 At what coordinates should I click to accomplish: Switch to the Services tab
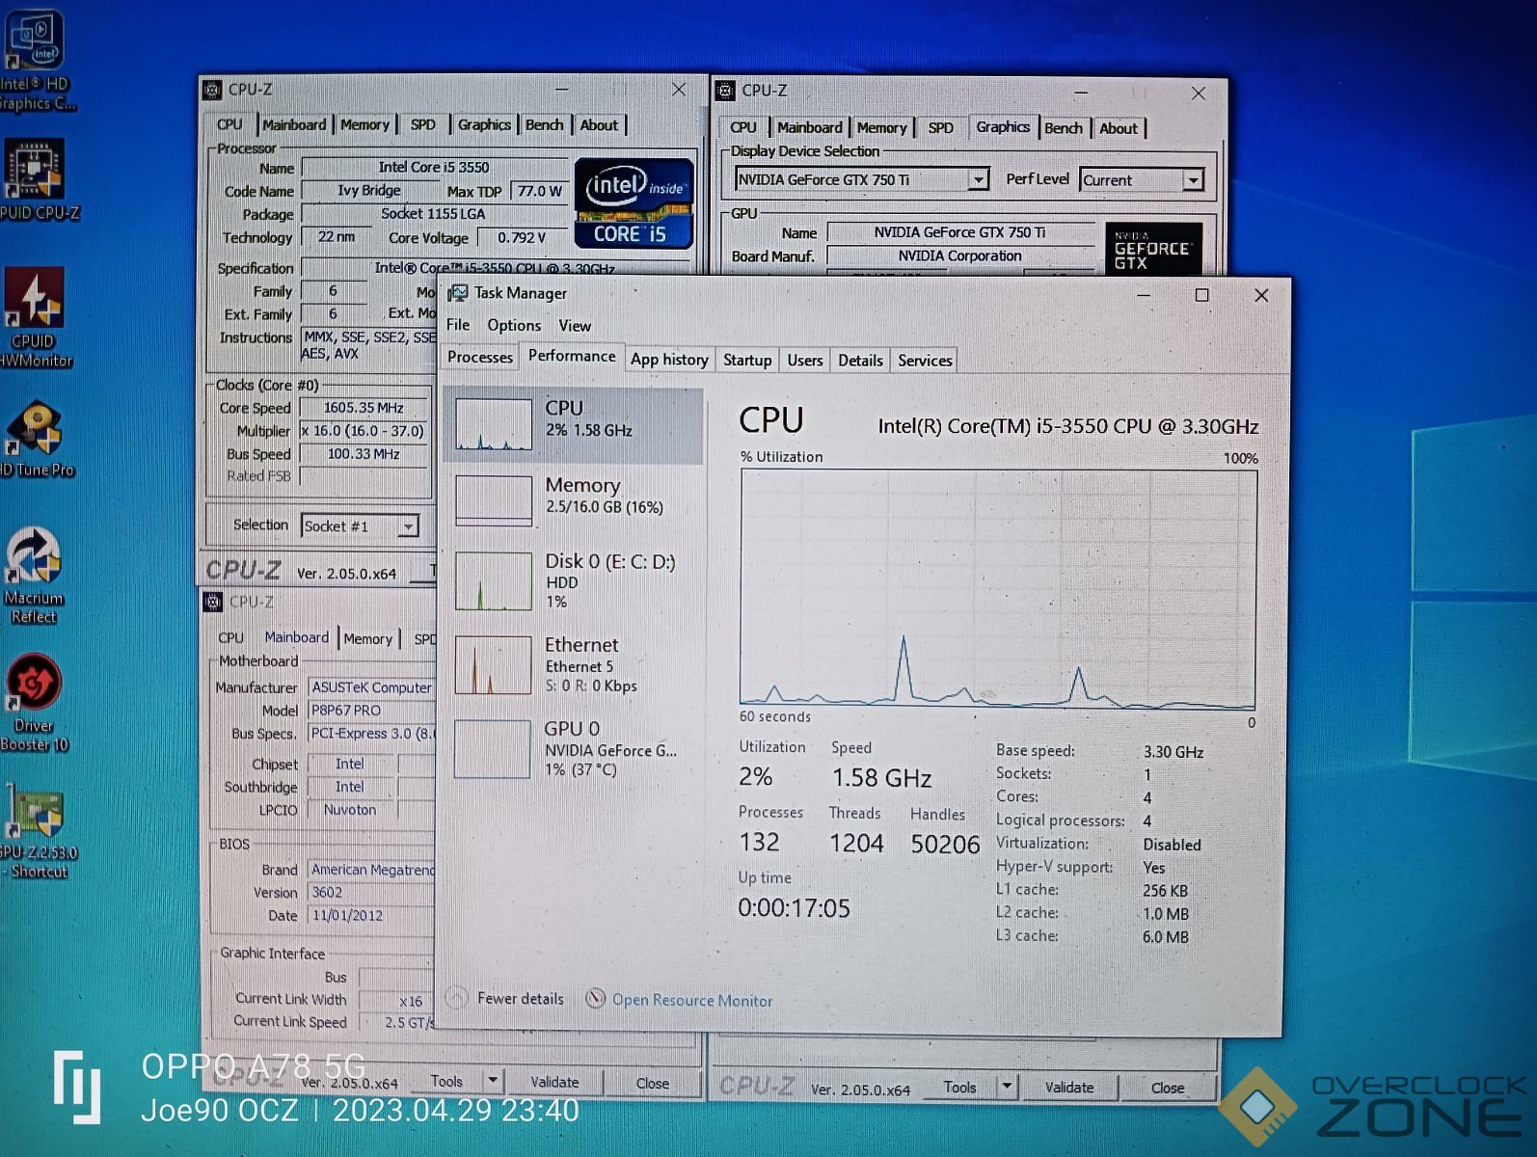pos(925,360)
